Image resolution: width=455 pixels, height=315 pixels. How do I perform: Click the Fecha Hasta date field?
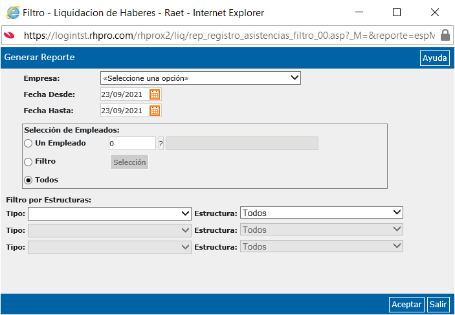[125, 111]
